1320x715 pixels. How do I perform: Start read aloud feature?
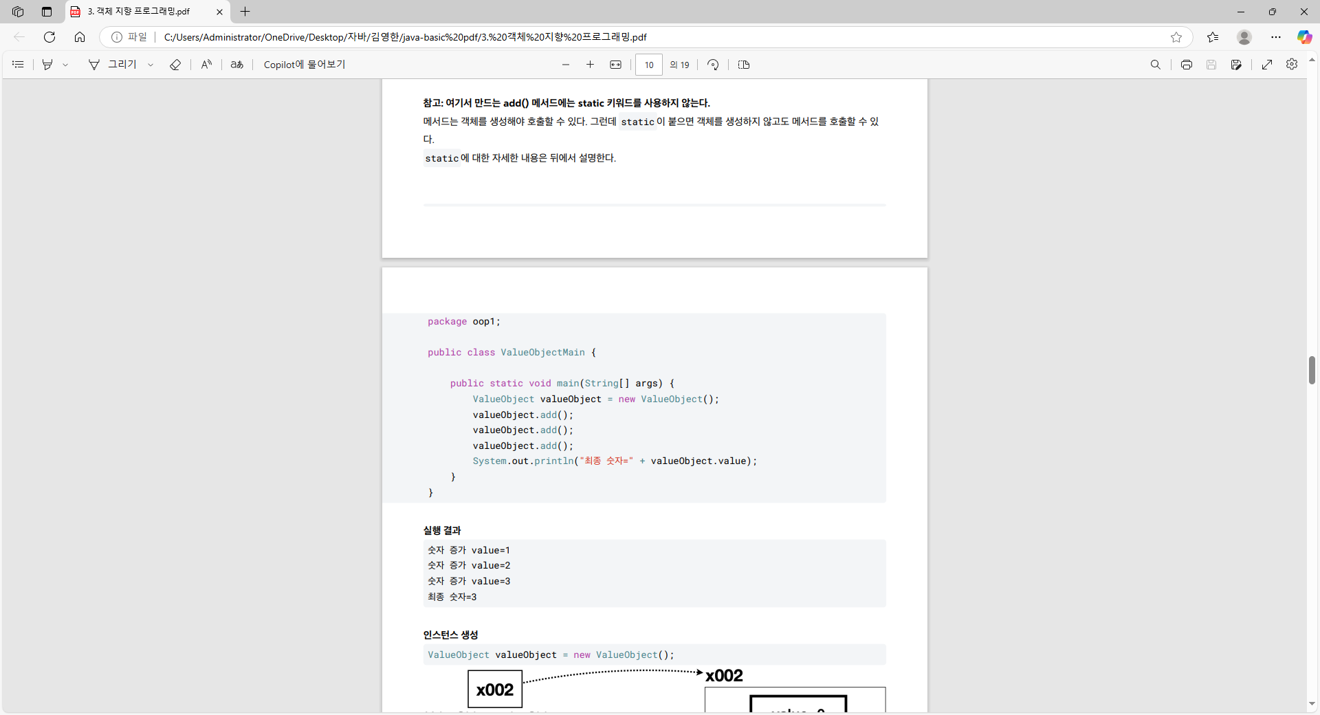(206, 65)
